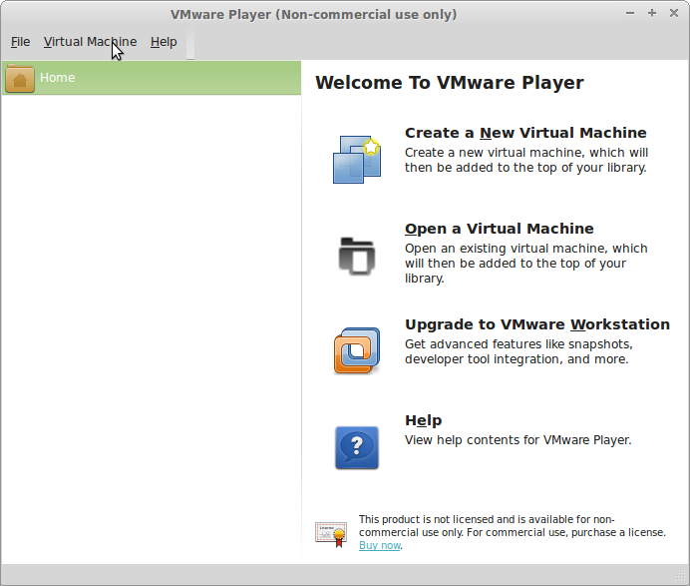This screenshot has width=690, height=586.
Task: Follow the Buy now link
Action: point(379,545)
